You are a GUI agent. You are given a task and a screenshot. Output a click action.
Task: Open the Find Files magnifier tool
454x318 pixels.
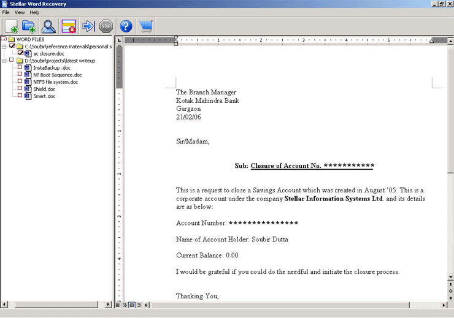pos(48,26)
